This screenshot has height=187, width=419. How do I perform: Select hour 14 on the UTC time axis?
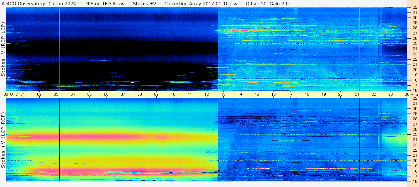pyautogui.click(x=240, y=94)
